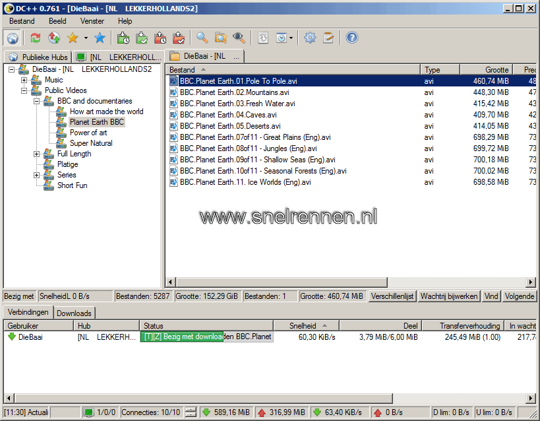Click the red arrow beside 316,99 MiB
Image resolution: width=540 pixels, height=421 pixels.
(x=262, y=412)
